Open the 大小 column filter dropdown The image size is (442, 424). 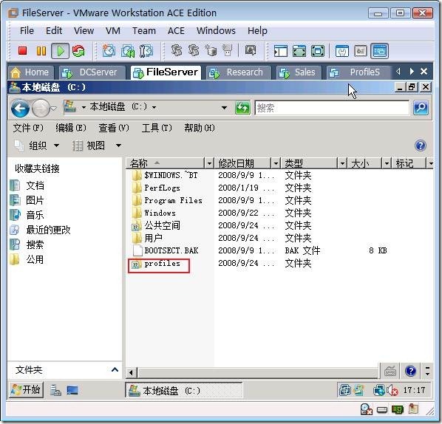tap(387, 163)
